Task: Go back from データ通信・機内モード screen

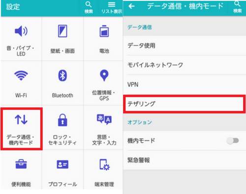Action: [131, 6]
